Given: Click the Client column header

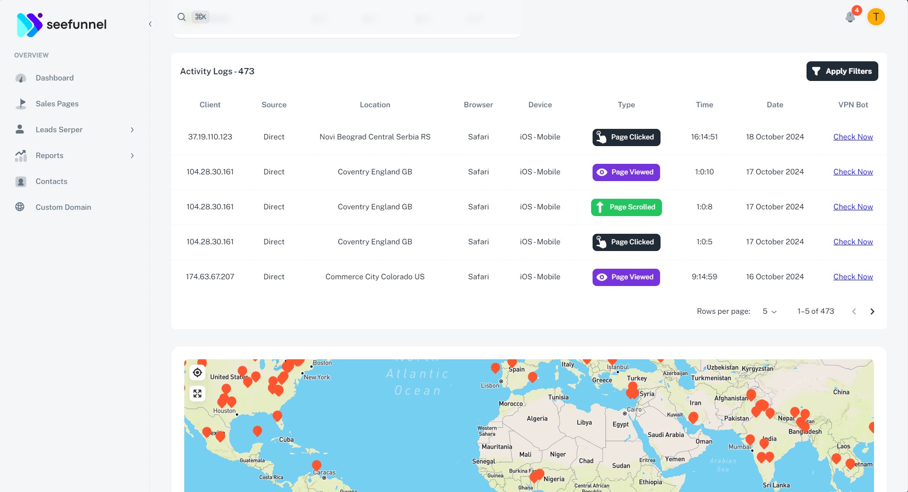Looking at the screenshot, I should click(x=210, y=105).
